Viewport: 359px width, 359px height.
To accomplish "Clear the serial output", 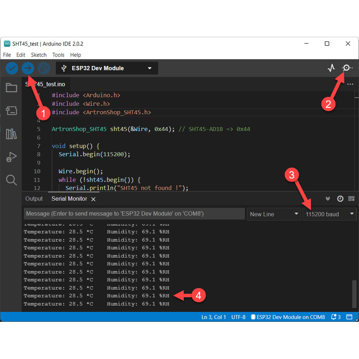I will [351, 199].
